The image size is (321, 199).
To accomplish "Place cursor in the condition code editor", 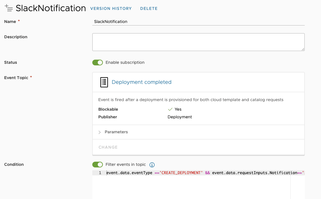I will pos(198,187).
